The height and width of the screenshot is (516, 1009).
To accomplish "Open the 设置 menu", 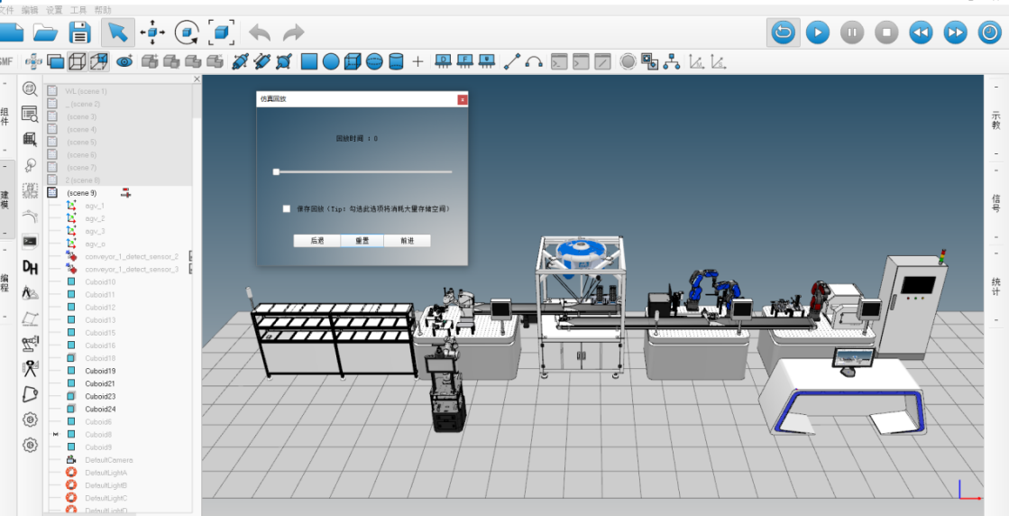I will point(54,10).
